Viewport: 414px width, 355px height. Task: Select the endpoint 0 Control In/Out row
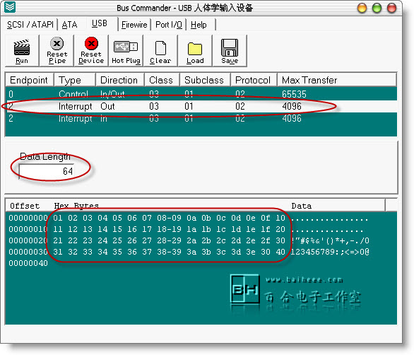[x=201, y=94]
